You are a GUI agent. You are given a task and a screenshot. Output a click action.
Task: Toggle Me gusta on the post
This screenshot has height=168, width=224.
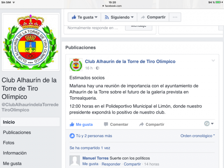81,124
